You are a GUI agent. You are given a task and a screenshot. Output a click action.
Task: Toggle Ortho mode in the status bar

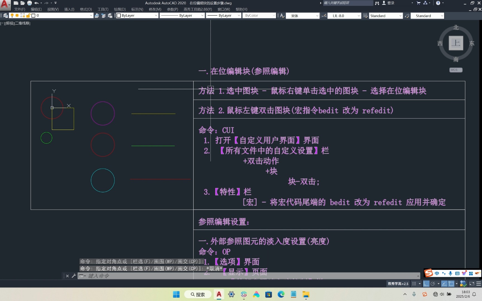426,284
